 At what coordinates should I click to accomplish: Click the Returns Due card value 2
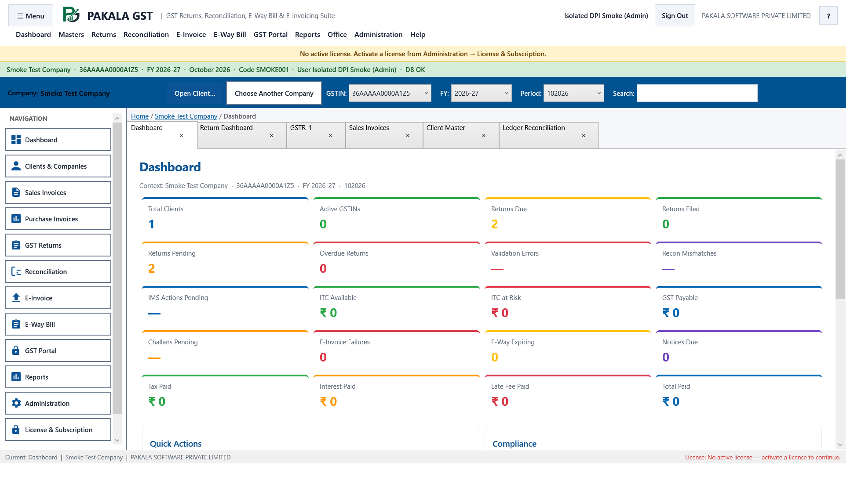(495, 224)
